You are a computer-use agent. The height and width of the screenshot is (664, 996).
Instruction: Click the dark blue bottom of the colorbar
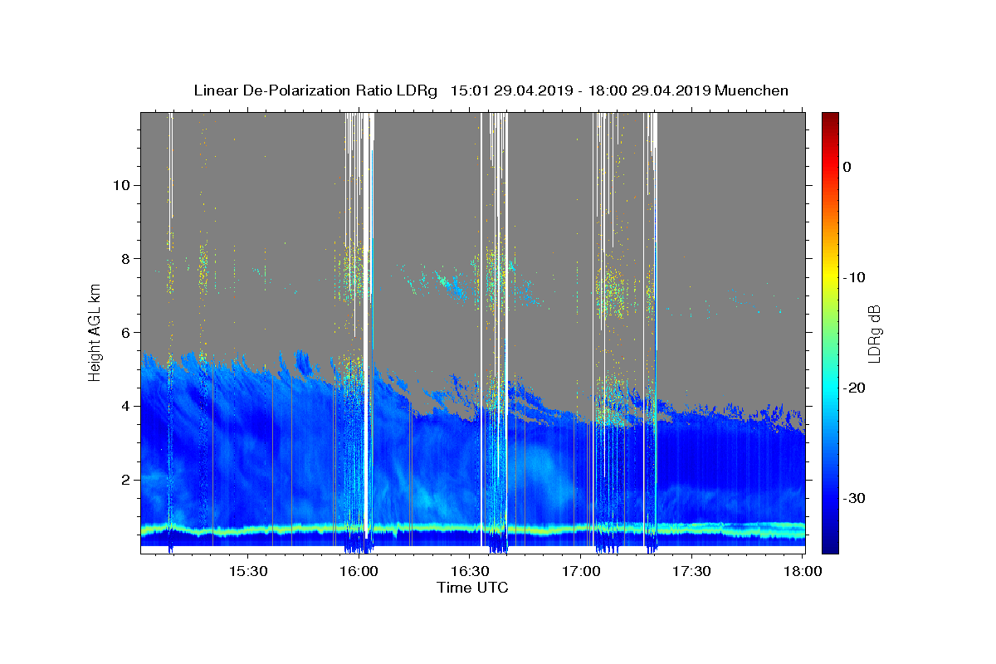click(830, 546)
